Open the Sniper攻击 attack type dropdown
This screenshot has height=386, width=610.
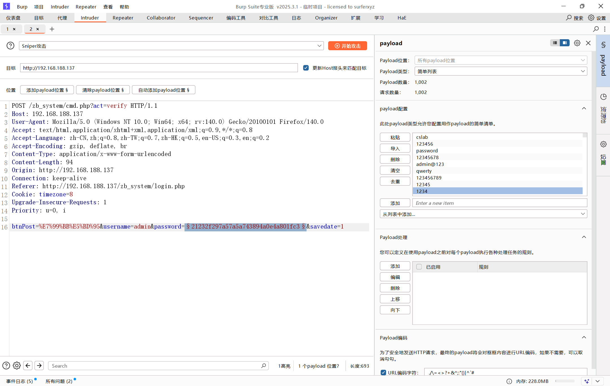tap(171, 46)
